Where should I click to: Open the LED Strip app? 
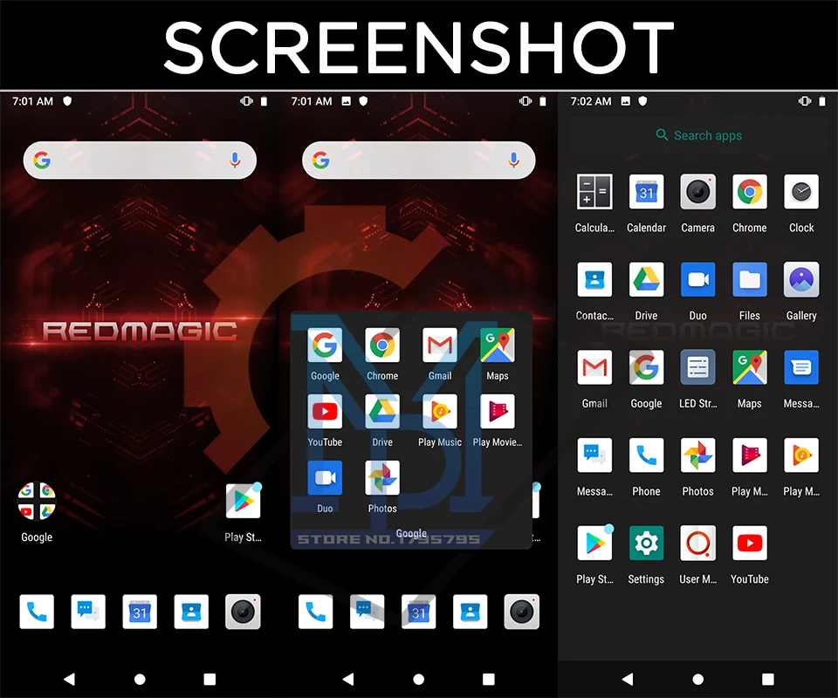tap(698, 367)
